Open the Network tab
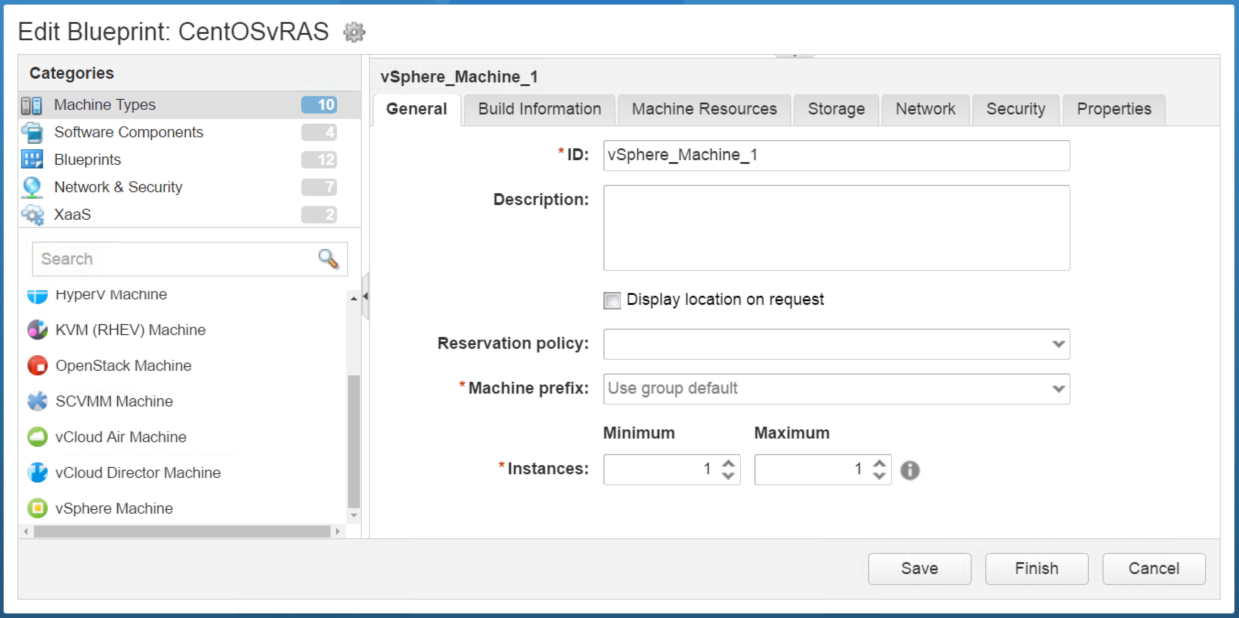Viewport: 1239px width, 618px height. pyautogui.click(x=925, y=110)
